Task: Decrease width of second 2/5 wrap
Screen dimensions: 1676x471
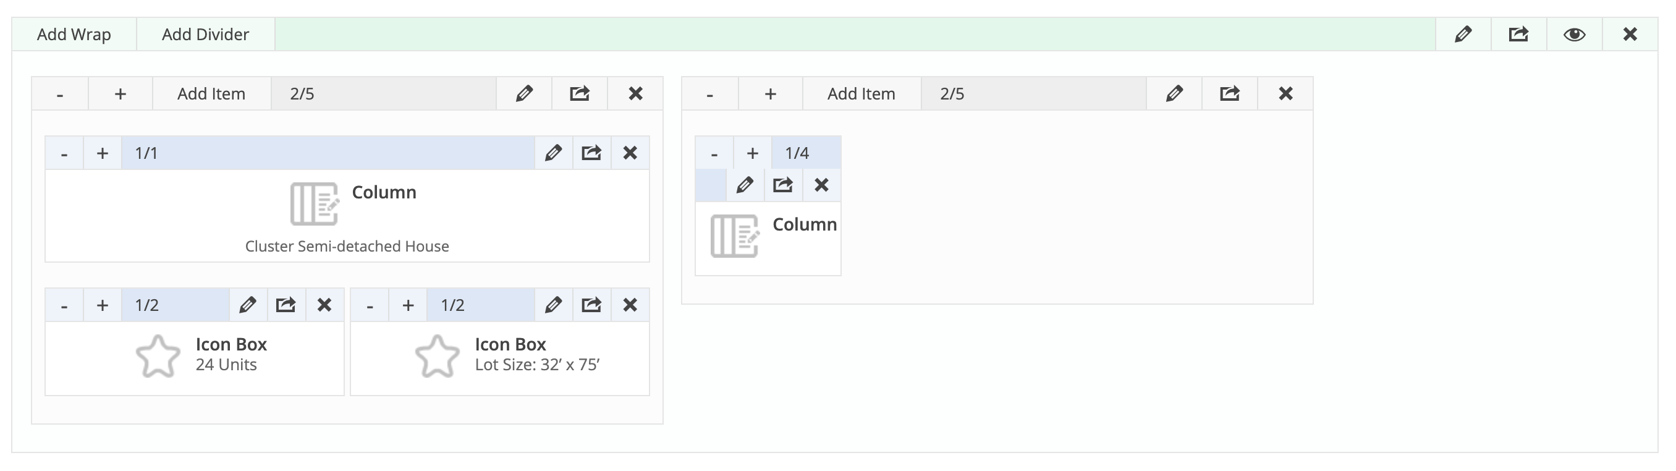Action: click(x=710, y=94)
